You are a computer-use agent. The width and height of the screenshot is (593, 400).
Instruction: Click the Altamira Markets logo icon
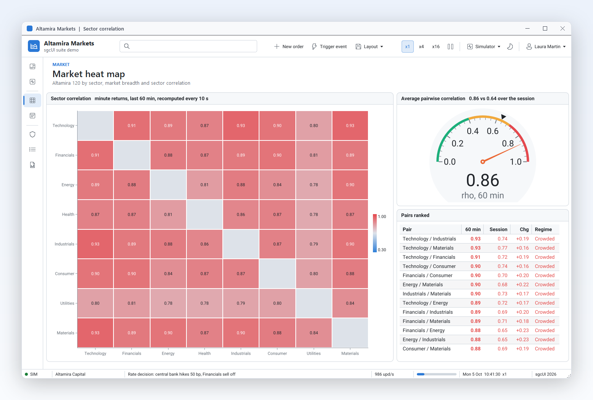[34, 46]
